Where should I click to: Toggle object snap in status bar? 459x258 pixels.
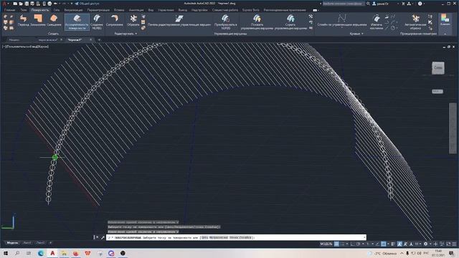pyautogui.click(x=384, y=244)
